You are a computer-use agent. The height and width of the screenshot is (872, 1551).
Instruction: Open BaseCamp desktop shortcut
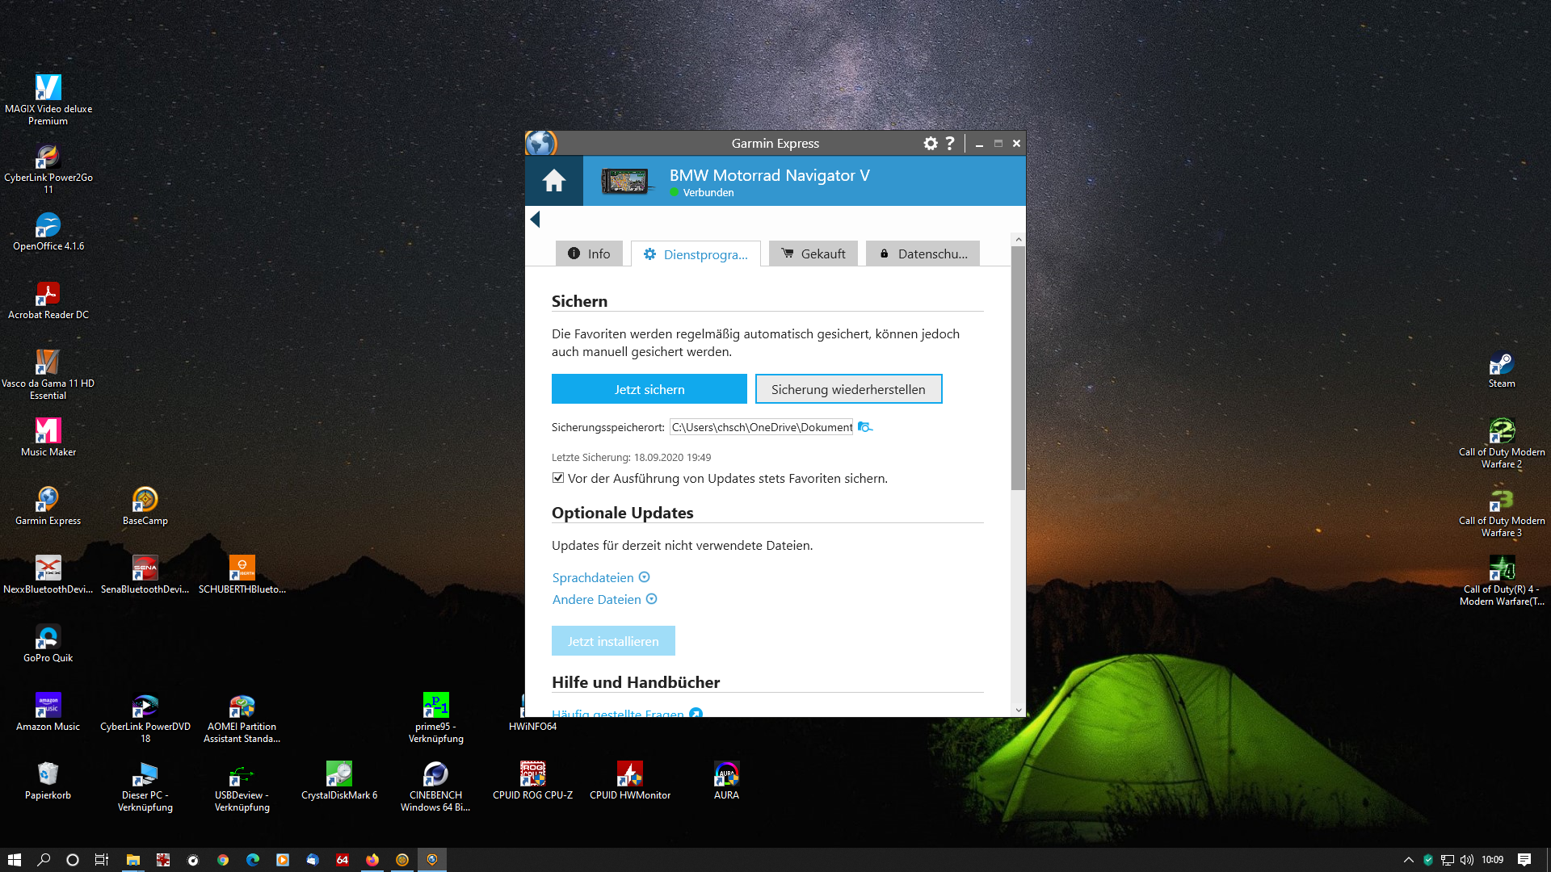coord(145,500)
